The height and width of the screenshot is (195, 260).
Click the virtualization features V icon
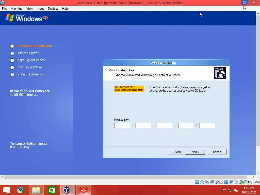click(x=236, y=182)
